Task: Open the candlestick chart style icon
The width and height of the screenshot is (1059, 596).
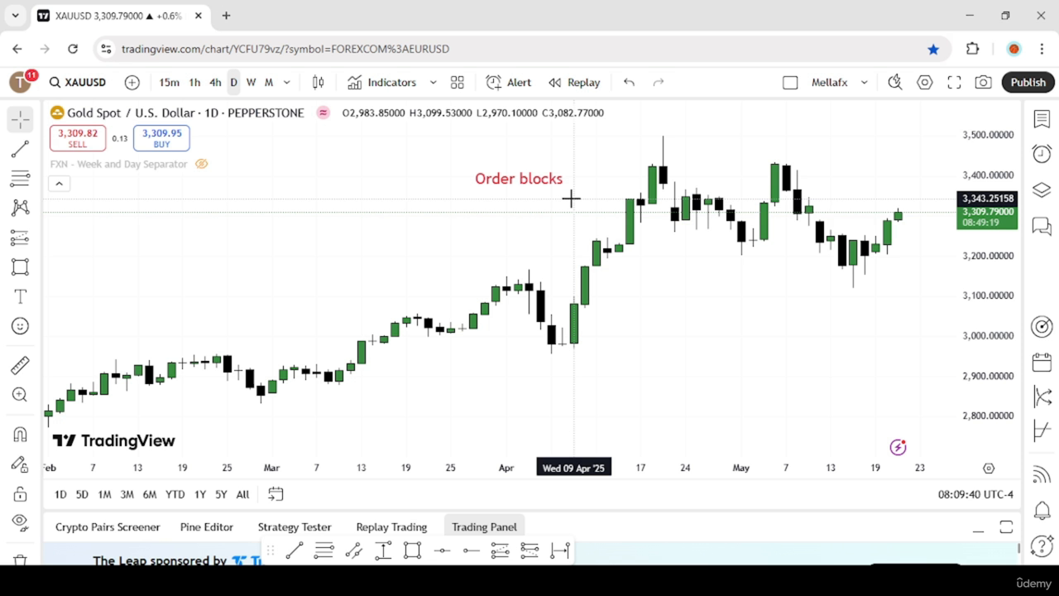Action: (x=318, y=82)
